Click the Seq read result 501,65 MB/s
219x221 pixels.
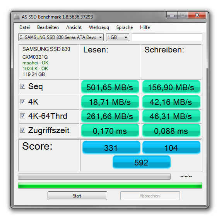tap(110, 87)
